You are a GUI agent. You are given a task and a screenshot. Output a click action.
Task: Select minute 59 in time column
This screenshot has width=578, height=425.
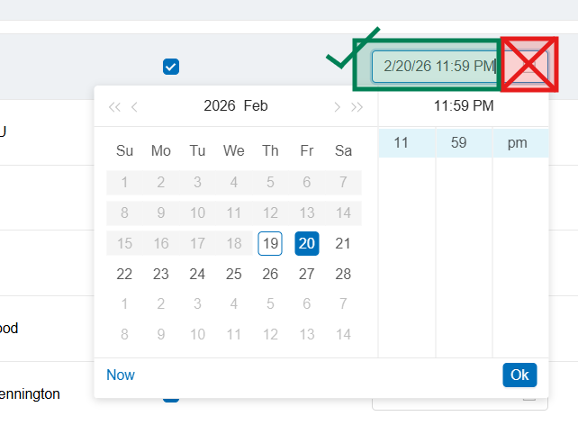tap(459, 143)
